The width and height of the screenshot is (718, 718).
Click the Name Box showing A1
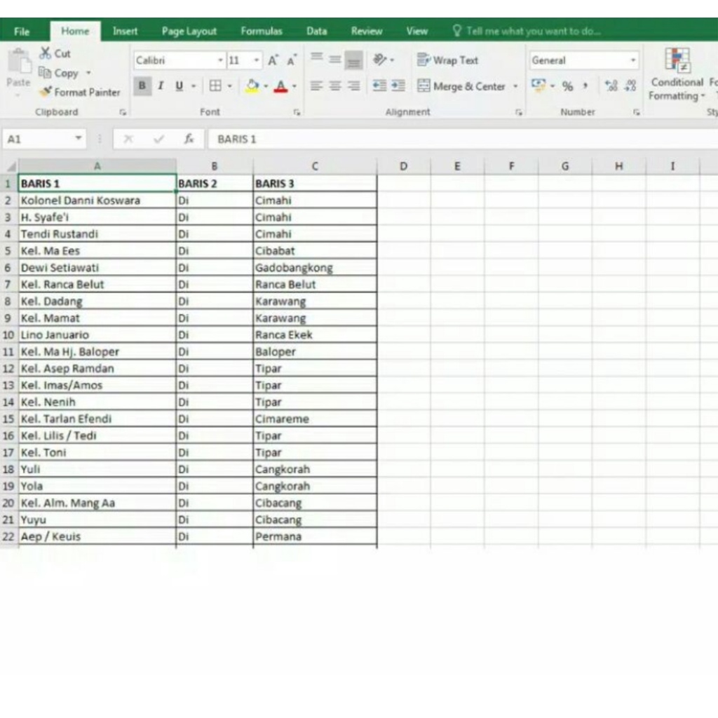38,139
